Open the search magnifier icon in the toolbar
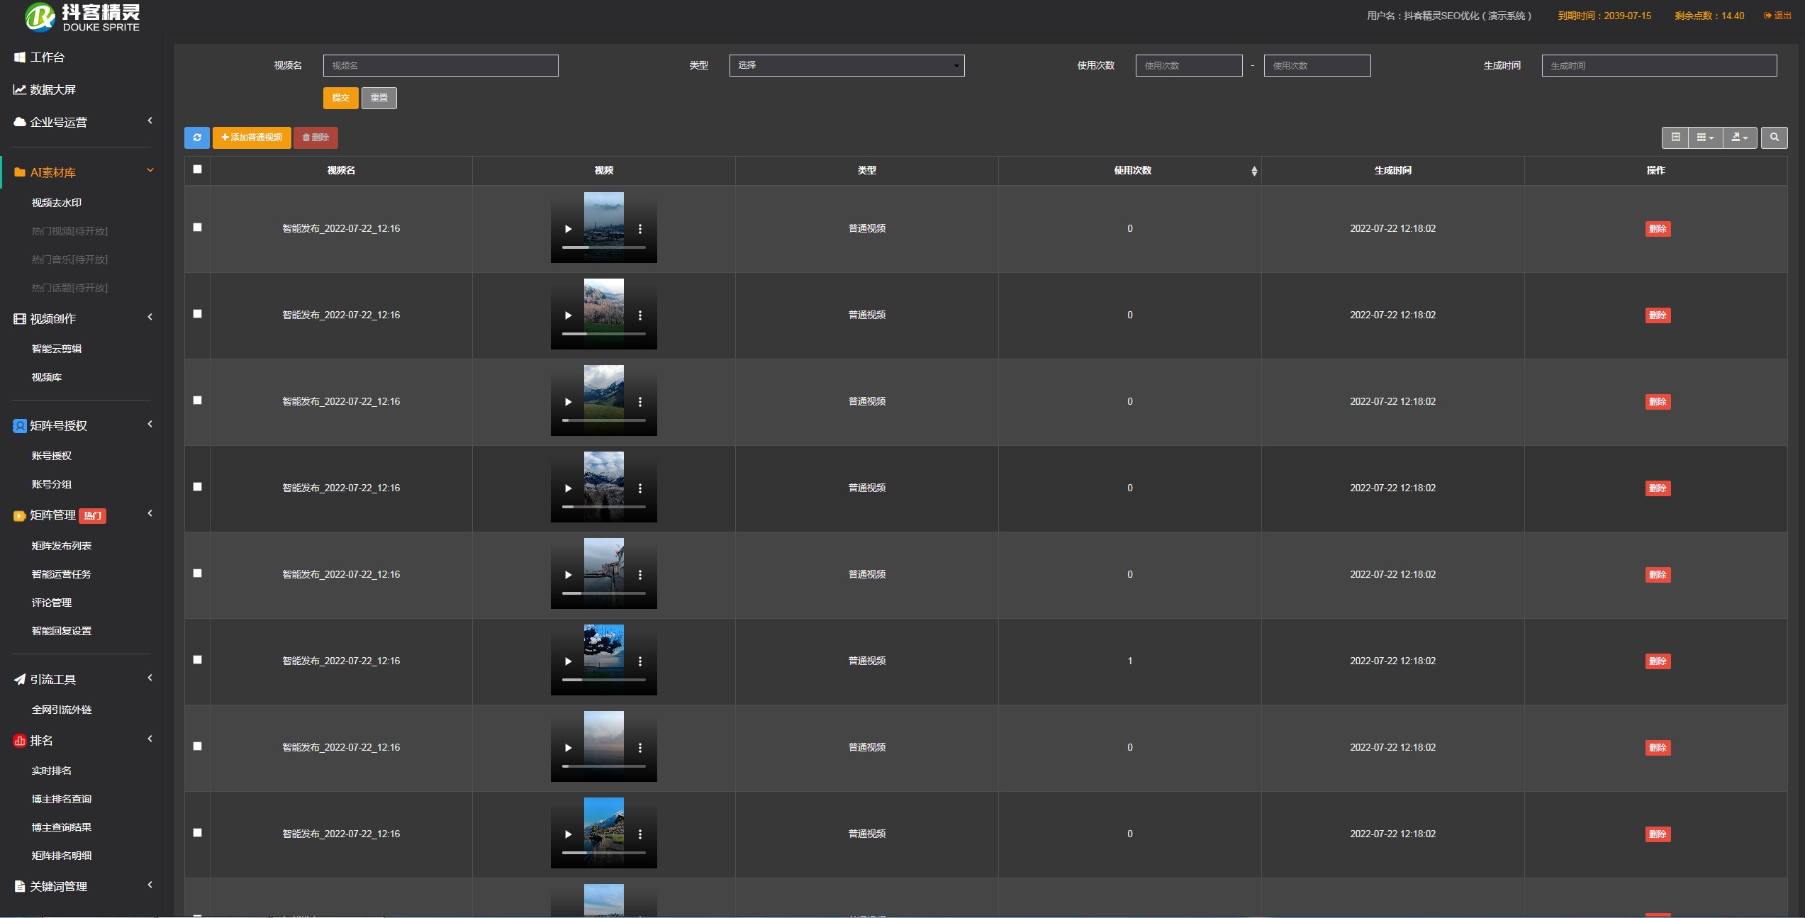 (1774, 138)
